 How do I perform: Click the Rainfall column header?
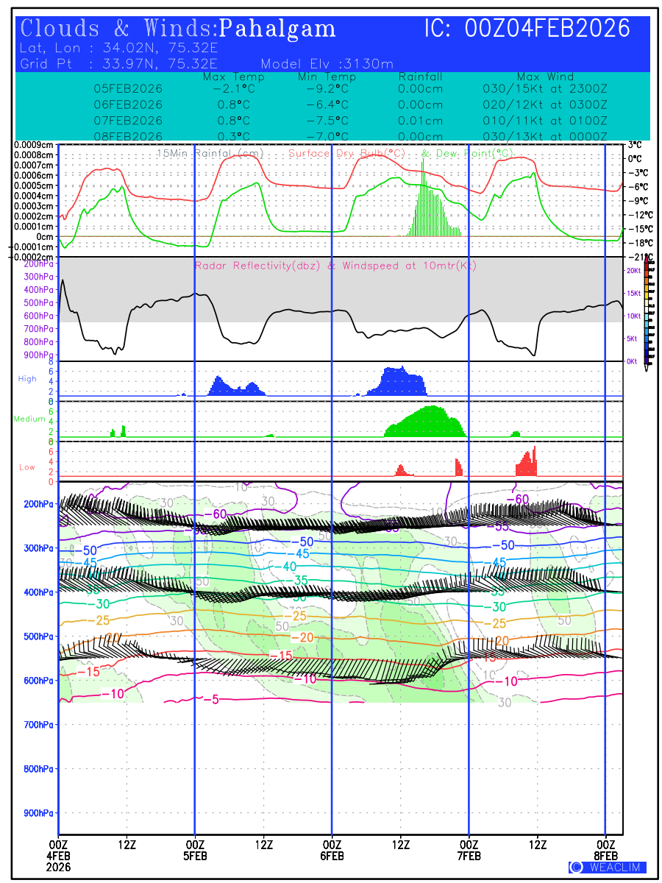[x=420, y=77]
